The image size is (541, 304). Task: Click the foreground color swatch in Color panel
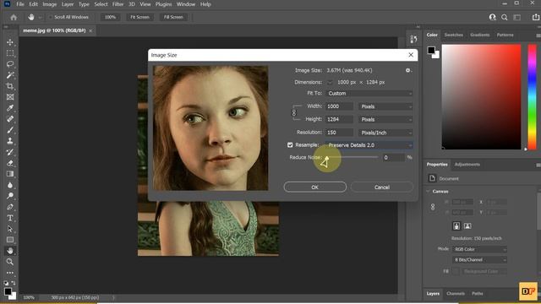click(x=431, y=51)
